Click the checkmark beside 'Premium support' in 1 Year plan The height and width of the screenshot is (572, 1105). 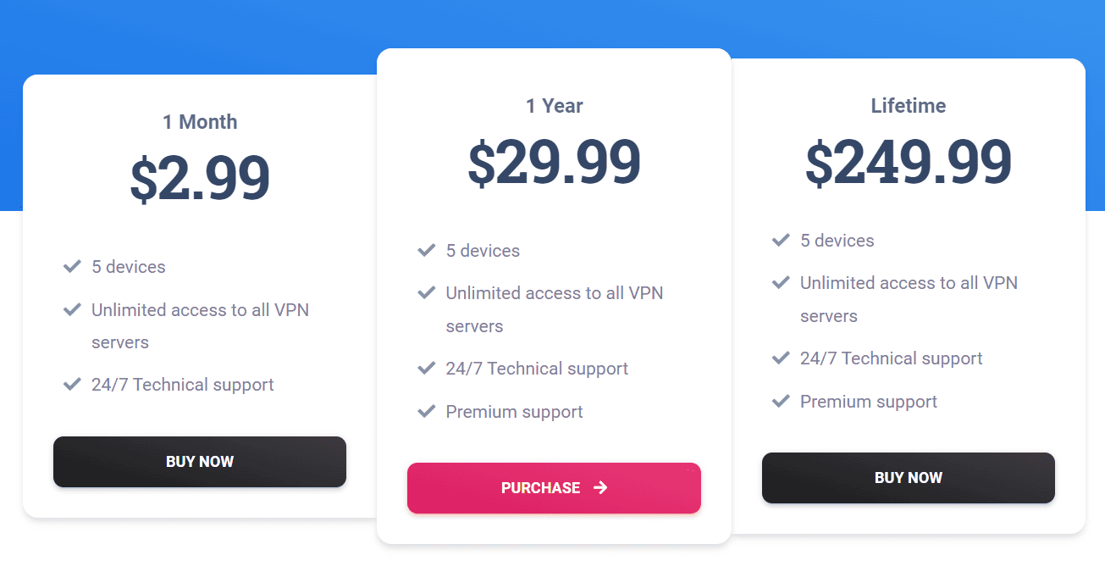[426, 411]
